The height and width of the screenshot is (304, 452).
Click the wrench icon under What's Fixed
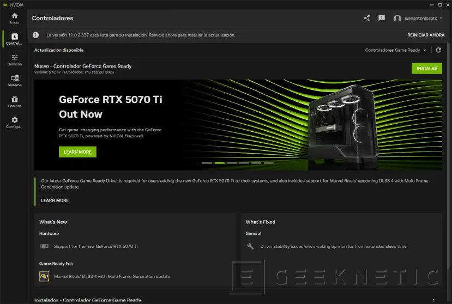tap(250, 246)
